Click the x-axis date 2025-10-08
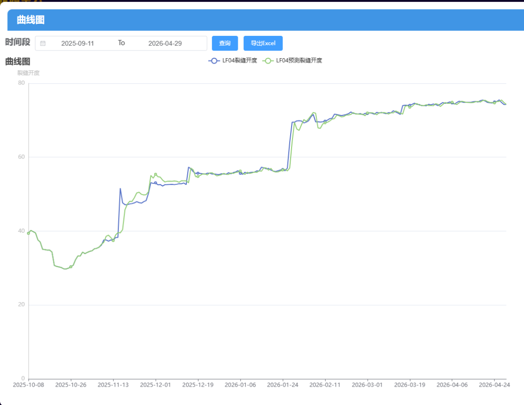 click(29, 385)
